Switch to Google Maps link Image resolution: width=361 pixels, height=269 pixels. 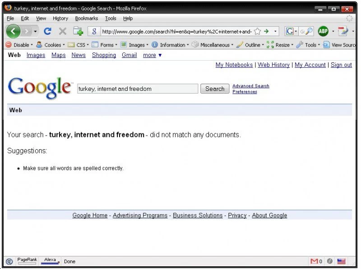tap(59, 55)
